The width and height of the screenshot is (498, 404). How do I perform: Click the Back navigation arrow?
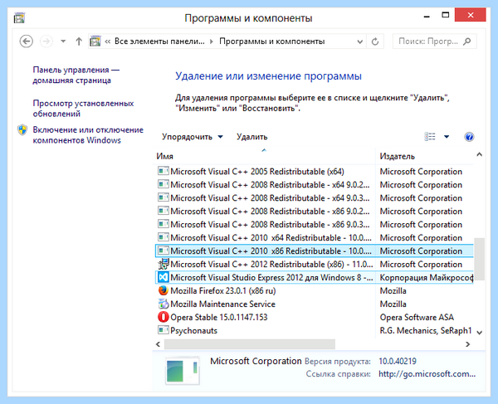pos(26,41)
